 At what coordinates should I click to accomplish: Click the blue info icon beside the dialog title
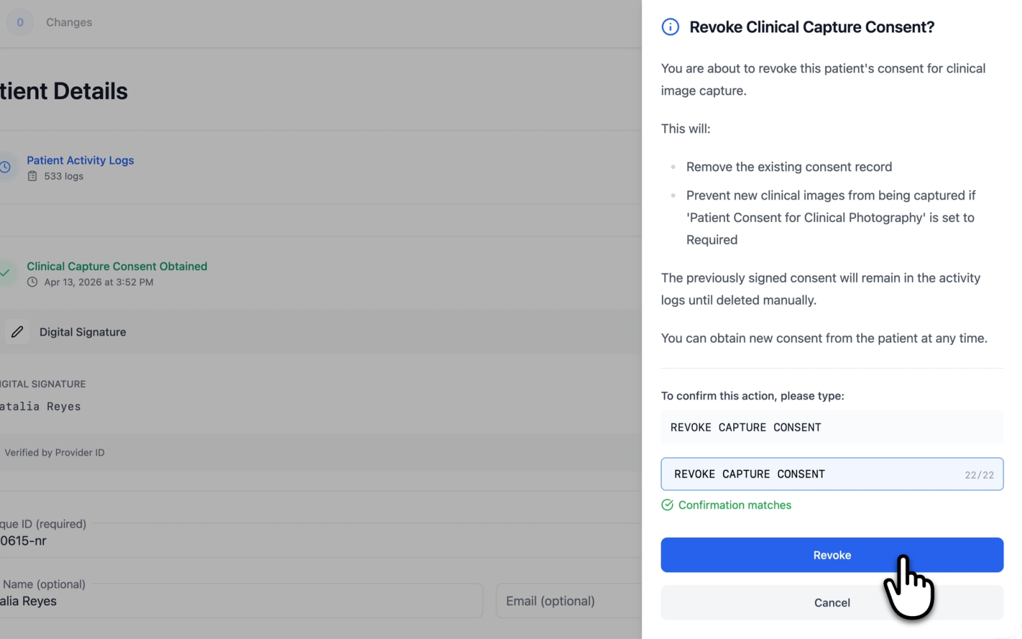[669, 27]
